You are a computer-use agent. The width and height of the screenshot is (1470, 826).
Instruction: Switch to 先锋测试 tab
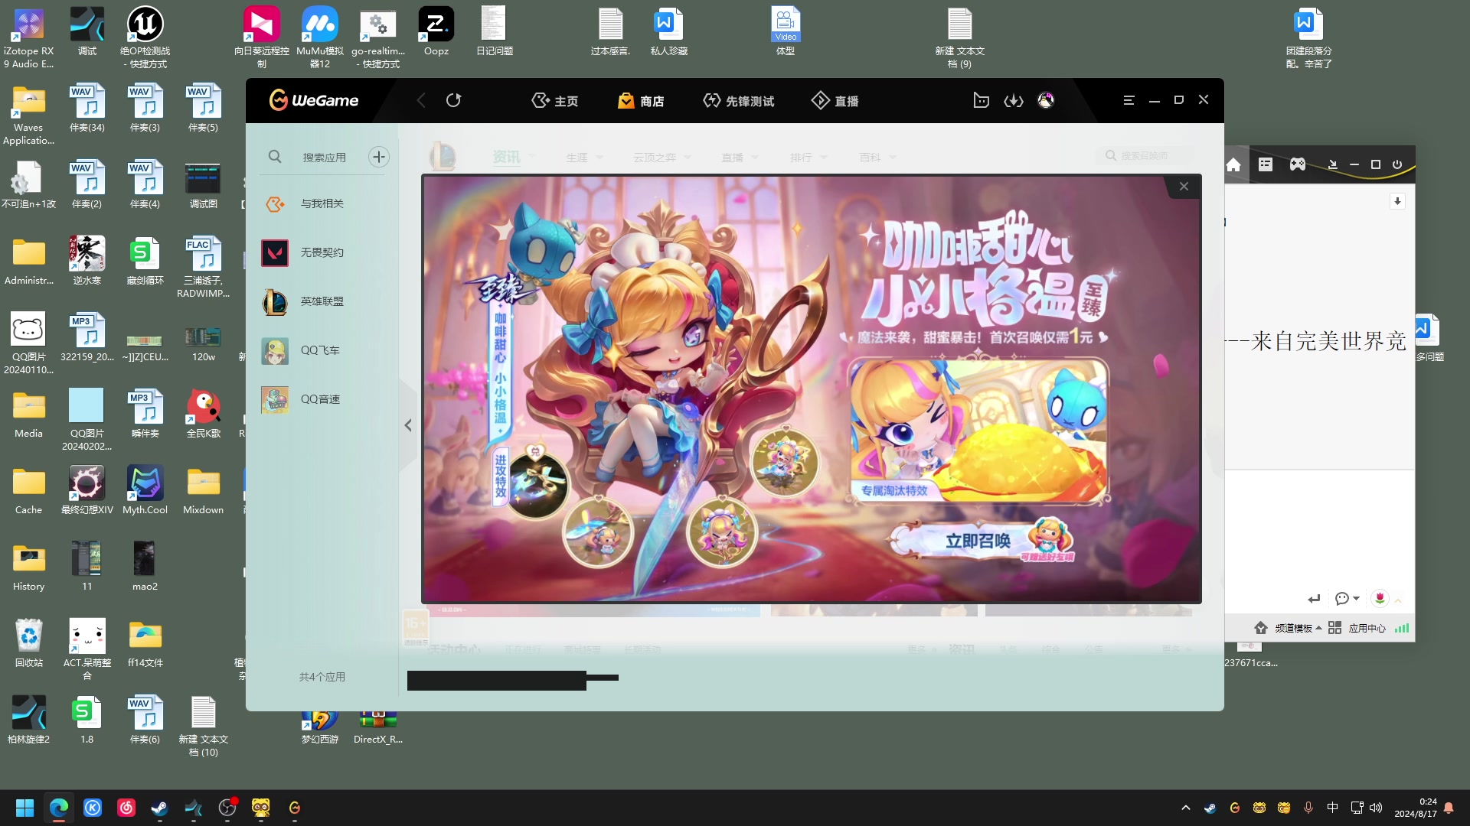click(x=738, y=101)
